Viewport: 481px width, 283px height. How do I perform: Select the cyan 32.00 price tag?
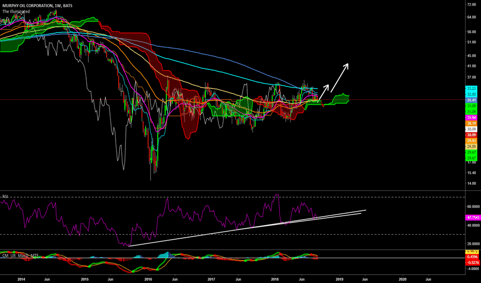pyautogui.click(x=471, y=94)
